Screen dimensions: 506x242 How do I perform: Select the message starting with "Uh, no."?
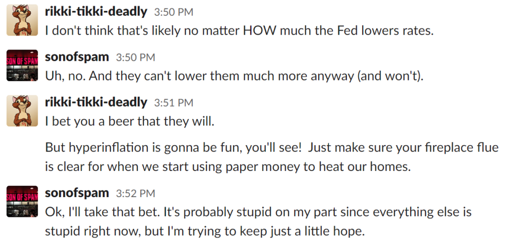coord(234,77)
